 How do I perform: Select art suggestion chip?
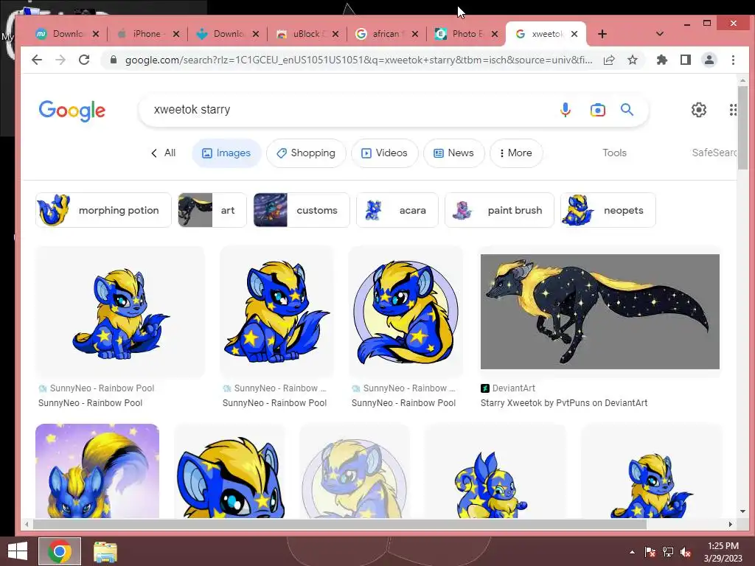click(212, 210)
